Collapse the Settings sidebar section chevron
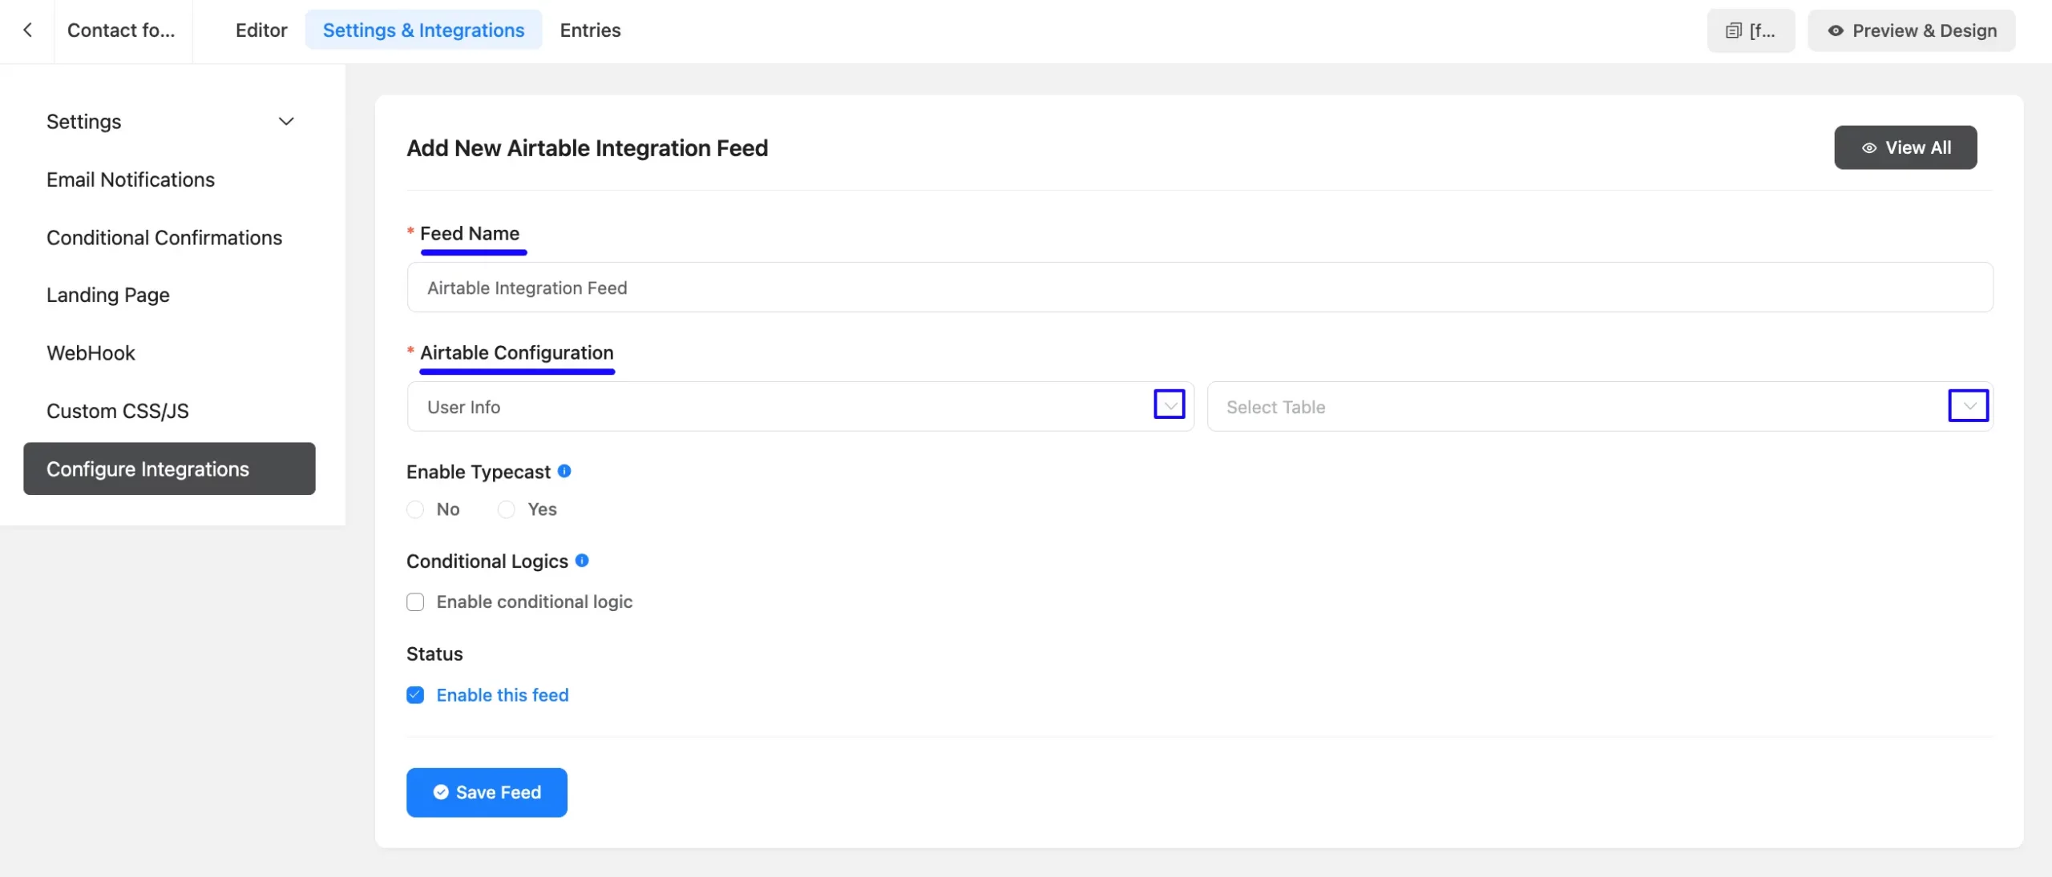Viewport: 2052px width, 877px height. [286, 122]
